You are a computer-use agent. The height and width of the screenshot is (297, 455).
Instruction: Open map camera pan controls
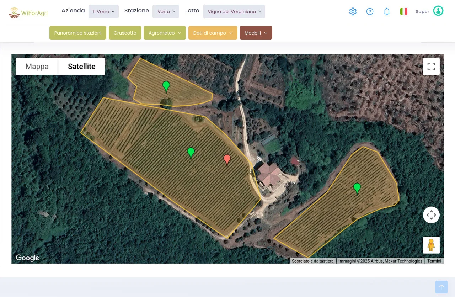point(431,215)
